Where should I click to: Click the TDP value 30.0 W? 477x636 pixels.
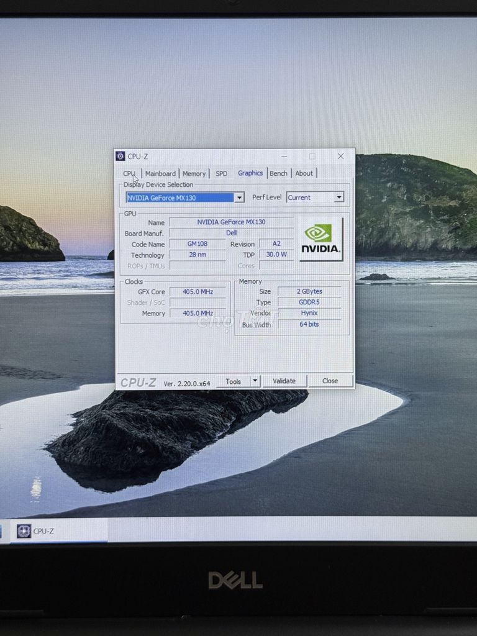[276, 254]
